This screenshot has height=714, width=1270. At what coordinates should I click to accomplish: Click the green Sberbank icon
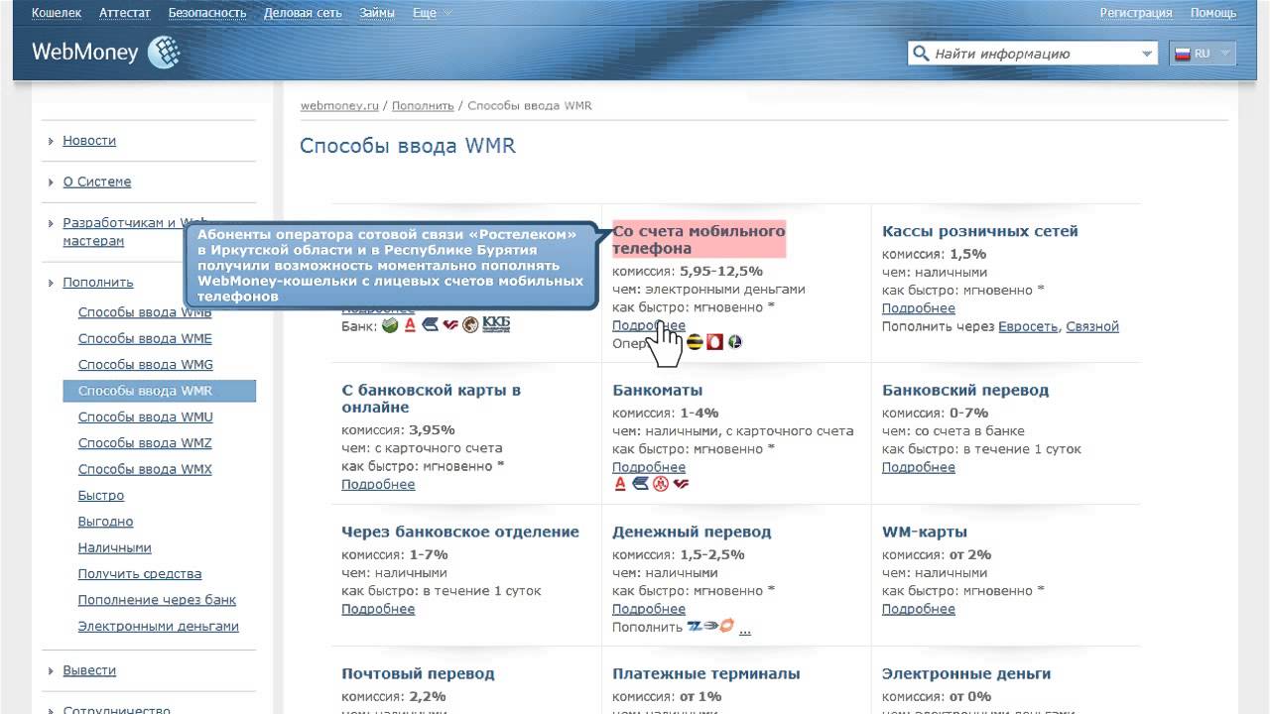(x=390, y=325)
